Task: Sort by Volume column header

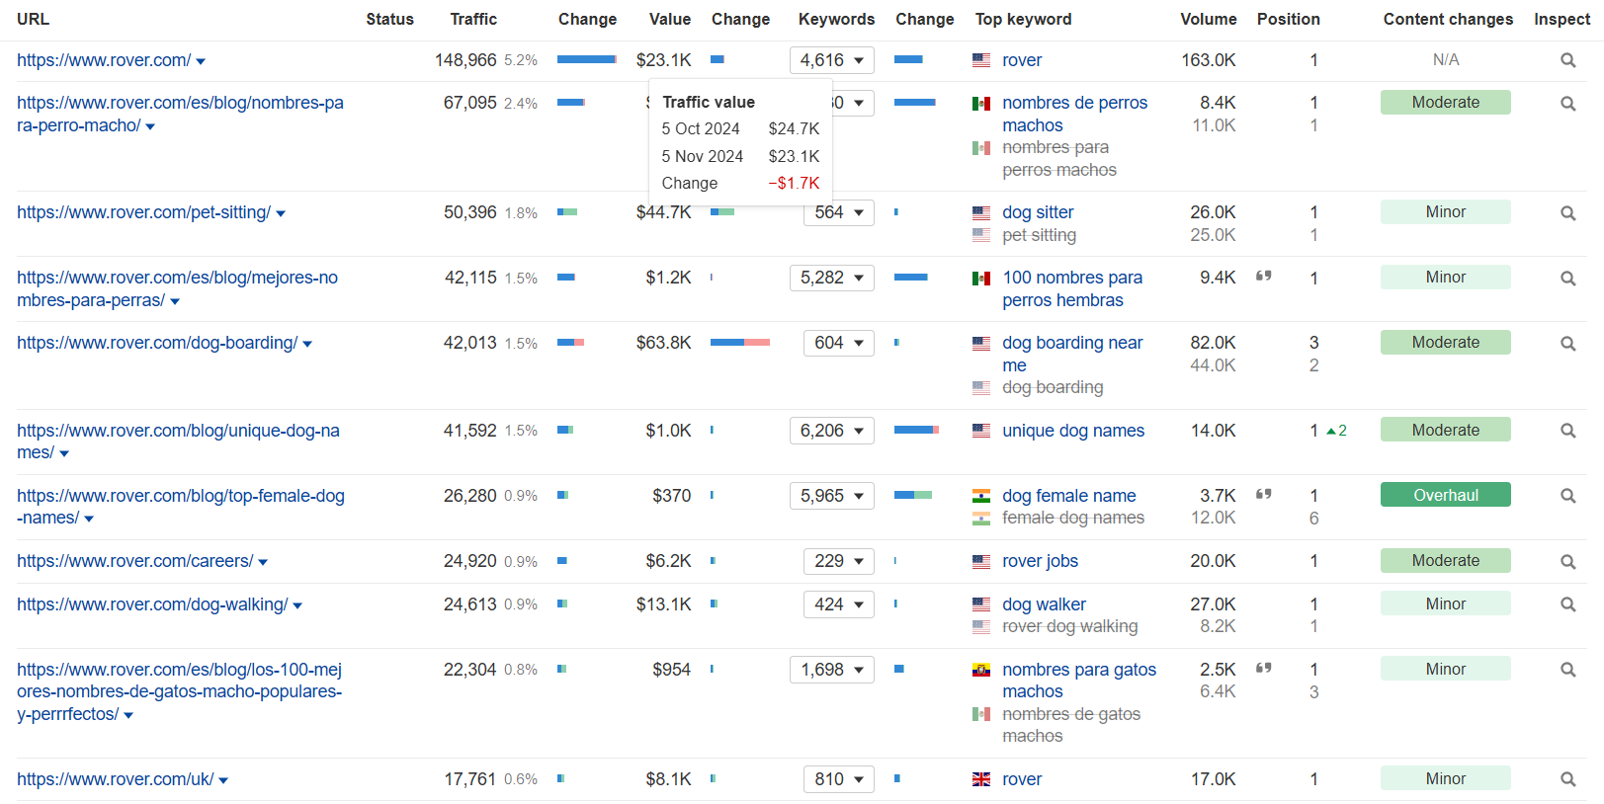Action: tap(1208, 19)
